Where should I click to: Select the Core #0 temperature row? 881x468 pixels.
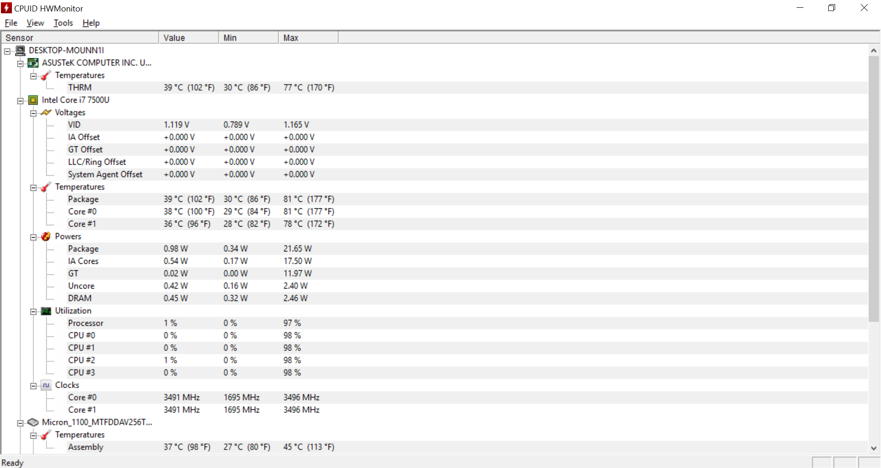coord(83,212)
